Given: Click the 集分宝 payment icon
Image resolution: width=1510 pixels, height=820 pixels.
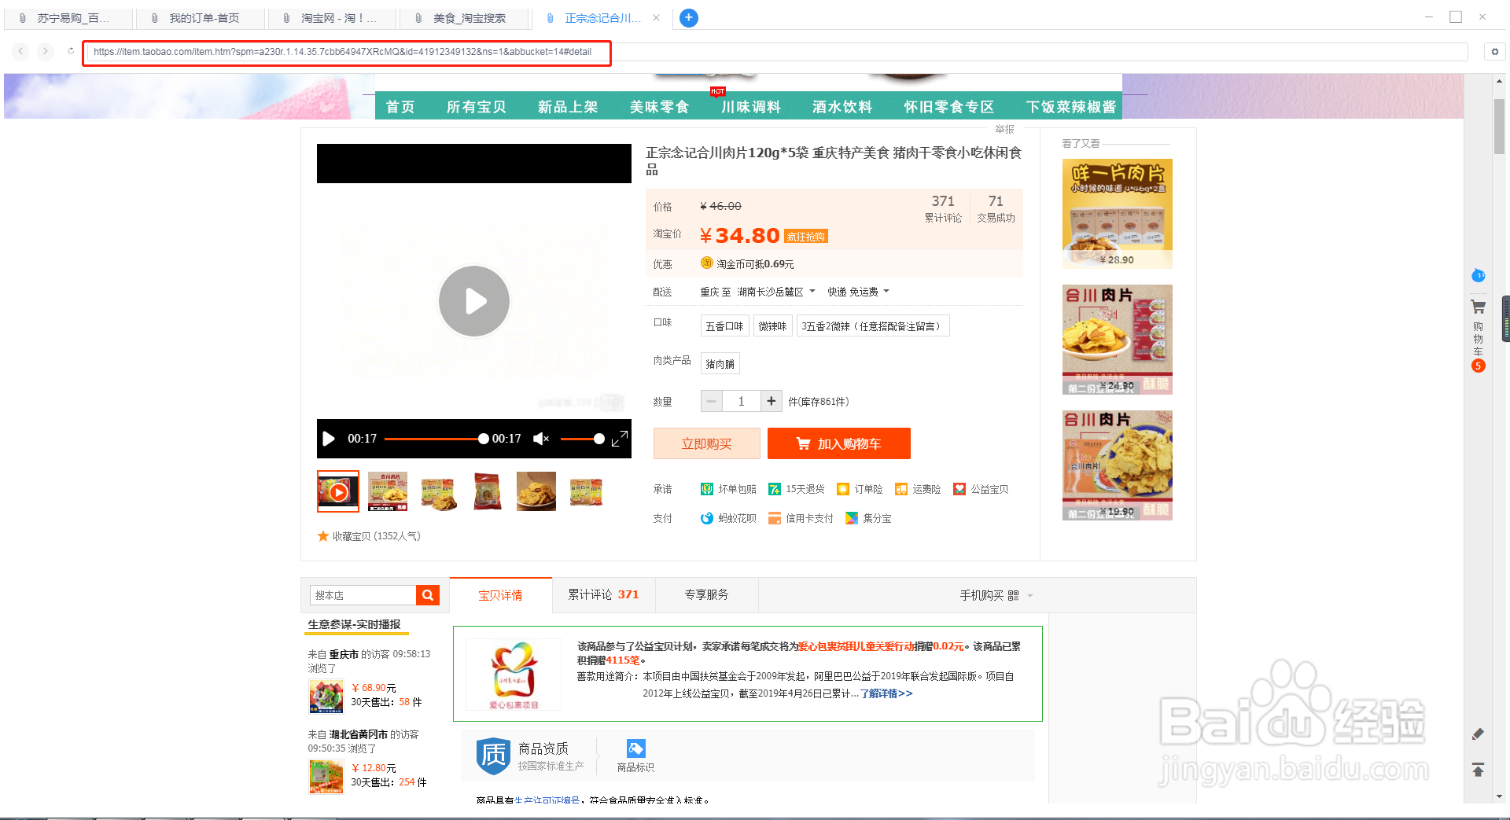Looking at the screenshot, I should tap(852, 518).
